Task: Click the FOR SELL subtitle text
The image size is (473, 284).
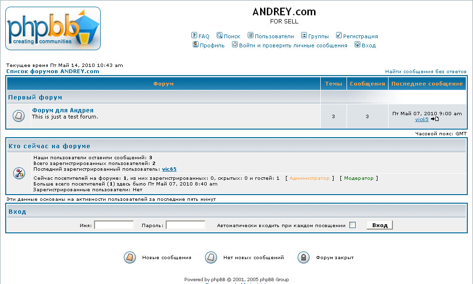Action: 284,22
